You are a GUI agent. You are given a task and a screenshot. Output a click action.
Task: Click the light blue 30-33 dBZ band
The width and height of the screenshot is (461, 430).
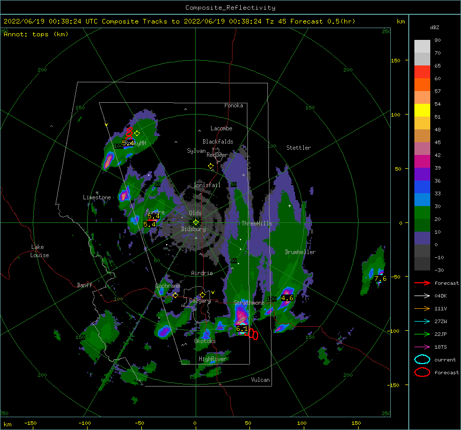422,200
